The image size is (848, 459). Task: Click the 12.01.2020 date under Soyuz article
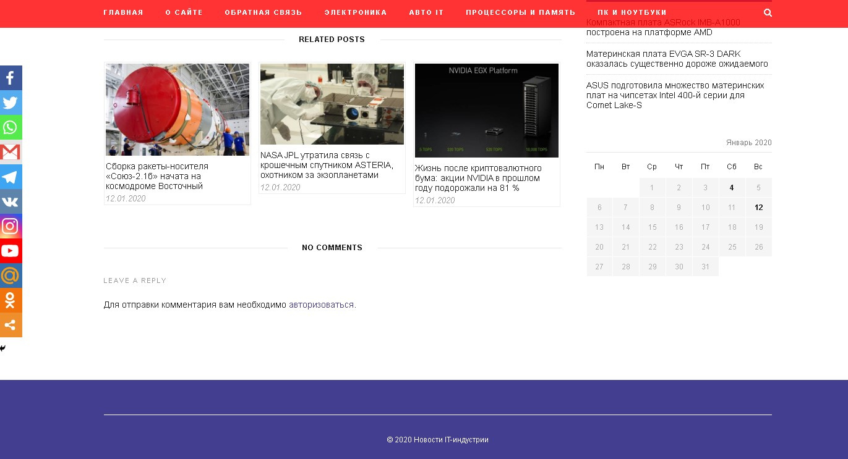(x=126, y=199)
